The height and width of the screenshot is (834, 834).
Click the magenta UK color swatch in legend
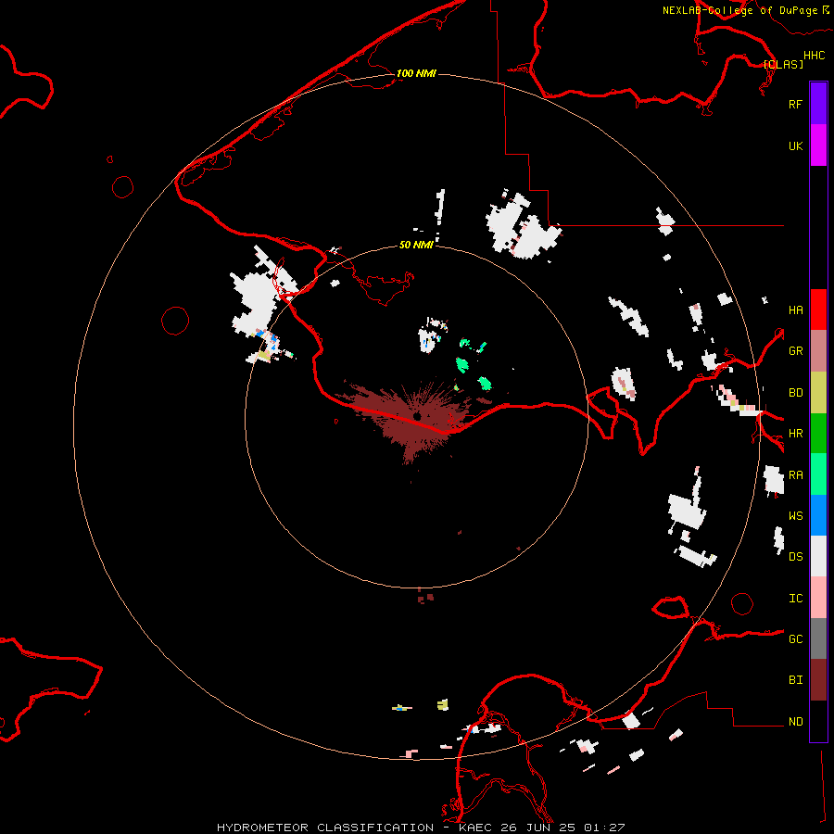point(818,145)
